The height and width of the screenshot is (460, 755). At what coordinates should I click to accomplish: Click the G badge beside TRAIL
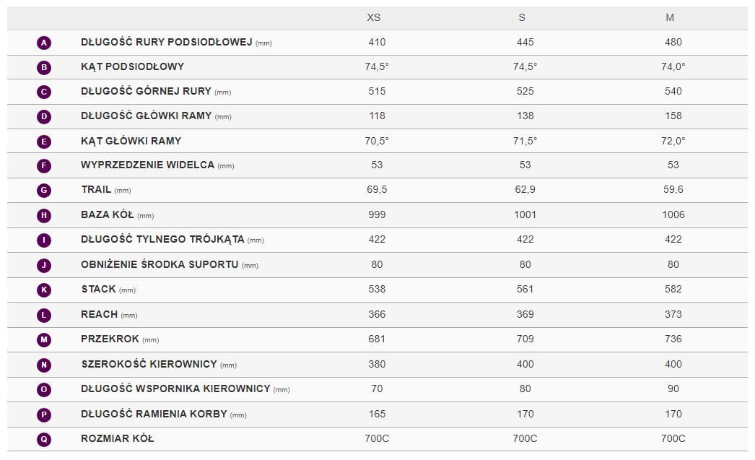click(44, 191)
